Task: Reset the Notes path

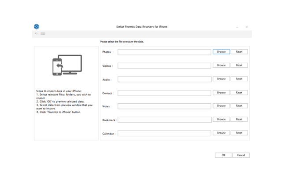Action: pos(239,106)
